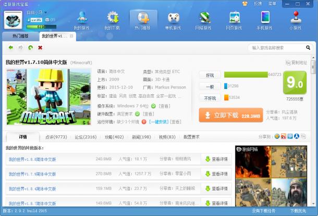The width and height of the screenshot is (318, 216).
Task: Stop loading with the red X icon
Action: coord(40,47)
